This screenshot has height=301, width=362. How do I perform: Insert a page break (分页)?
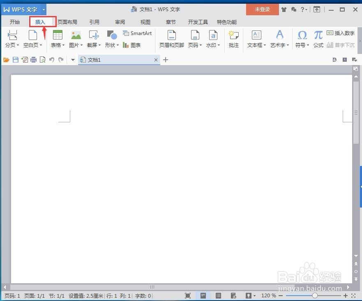(x=12, y=39)
